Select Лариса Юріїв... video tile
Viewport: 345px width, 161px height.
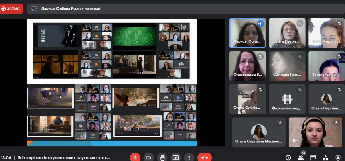tap(248, 33)
